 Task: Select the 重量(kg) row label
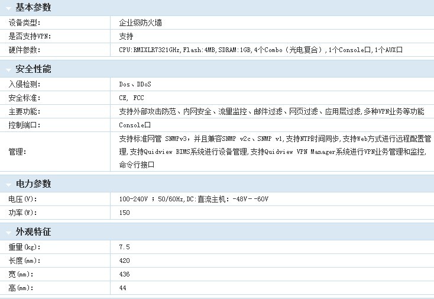pos(24,246)
